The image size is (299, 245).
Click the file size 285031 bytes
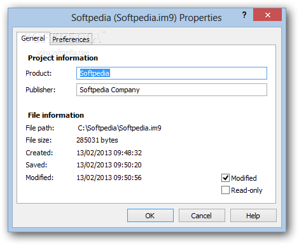click(97, 140)
